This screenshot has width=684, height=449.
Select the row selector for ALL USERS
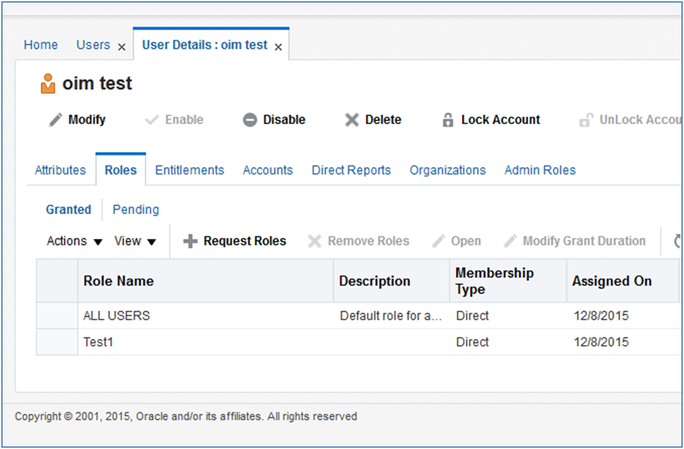[x=57, y=316]
